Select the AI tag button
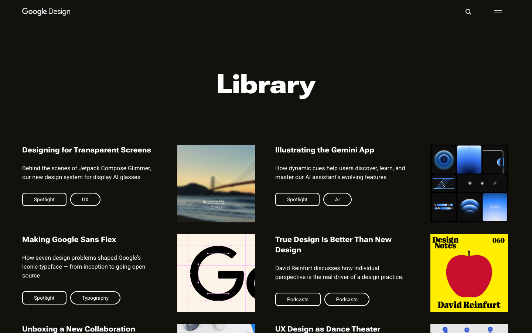 pyautogui.click(x=337, y=199)
